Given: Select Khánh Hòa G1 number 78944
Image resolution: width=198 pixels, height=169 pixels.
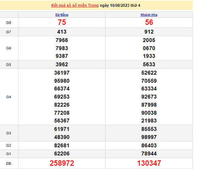Looking at the screenshot, I should 149,153.
